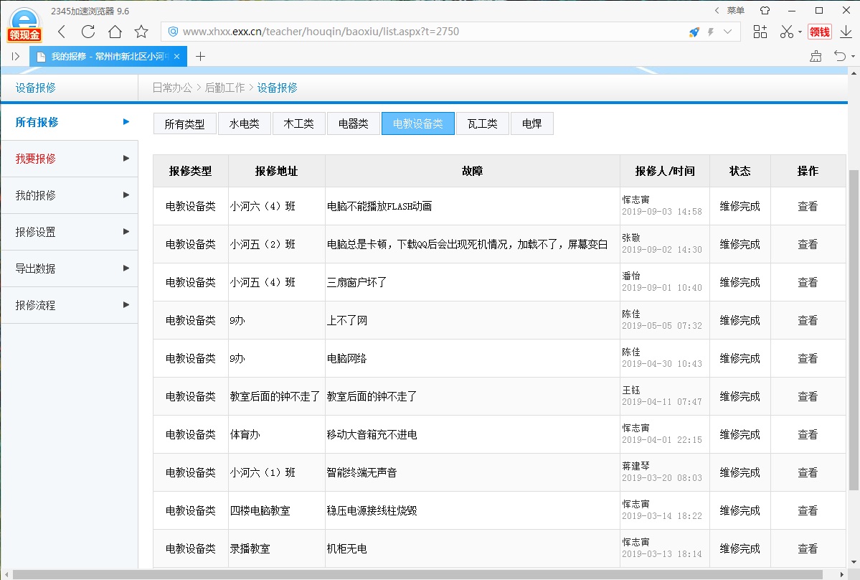Click the 日常办公 breadcrumb link
Screen dimensions: 860x580
(172, 88)
